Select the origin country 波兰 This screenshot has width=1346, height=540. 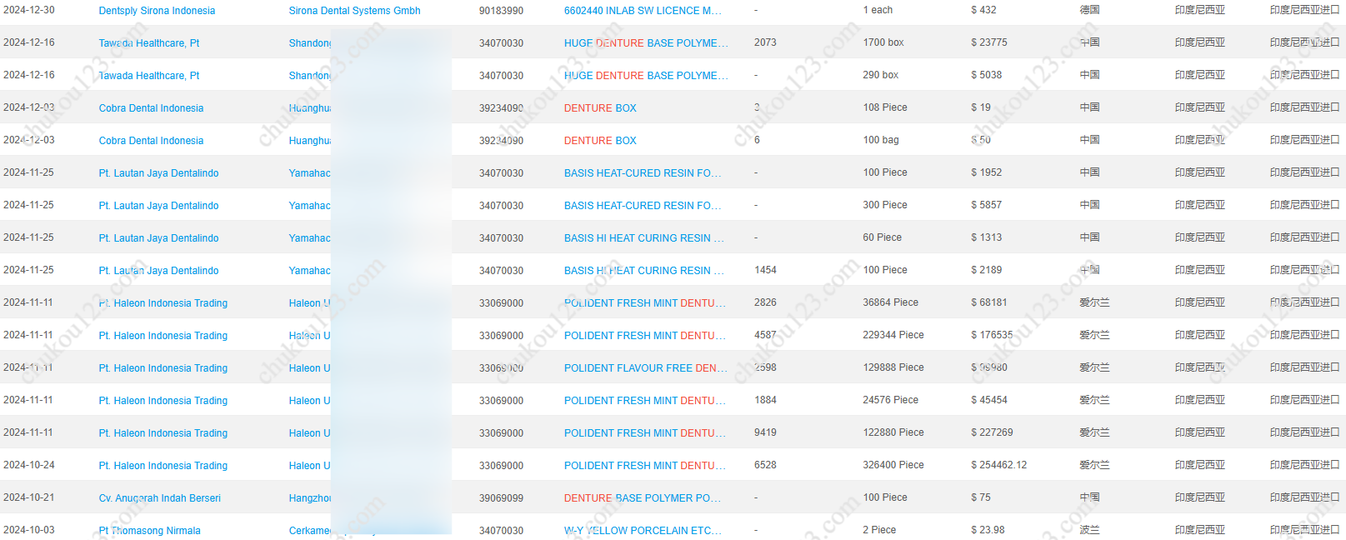[1089, 530]
